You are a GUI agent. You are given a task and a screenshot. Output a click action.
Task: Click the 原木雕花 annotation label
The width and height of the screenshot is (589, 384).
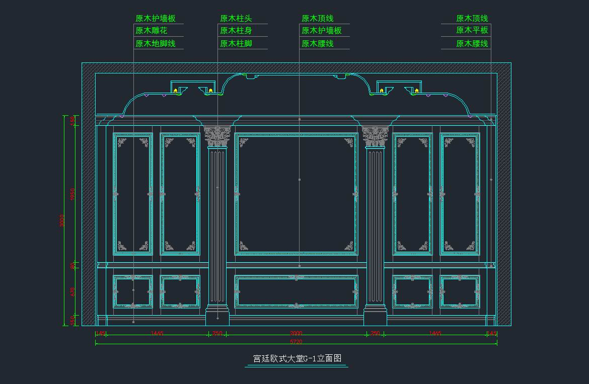click(x=151, y=31)
